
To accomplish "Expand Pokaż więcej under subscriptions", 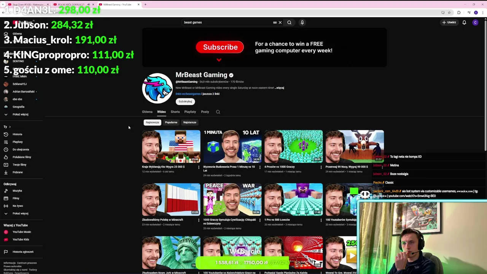I will click(21, 115).
